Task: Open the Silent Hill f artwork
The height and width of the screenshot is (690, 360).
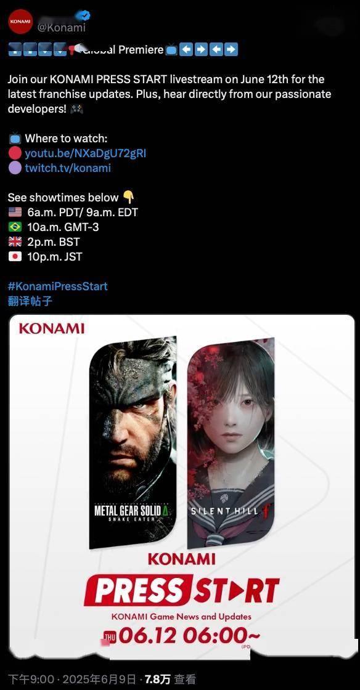Action: 231,443
